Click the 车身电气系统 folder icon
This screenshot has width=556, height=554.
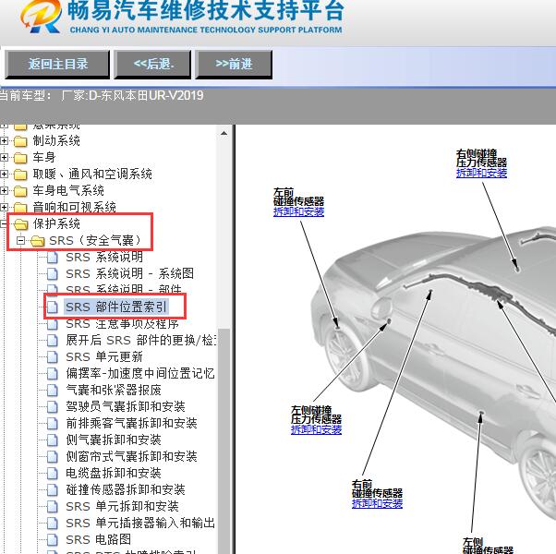(20, 191)
